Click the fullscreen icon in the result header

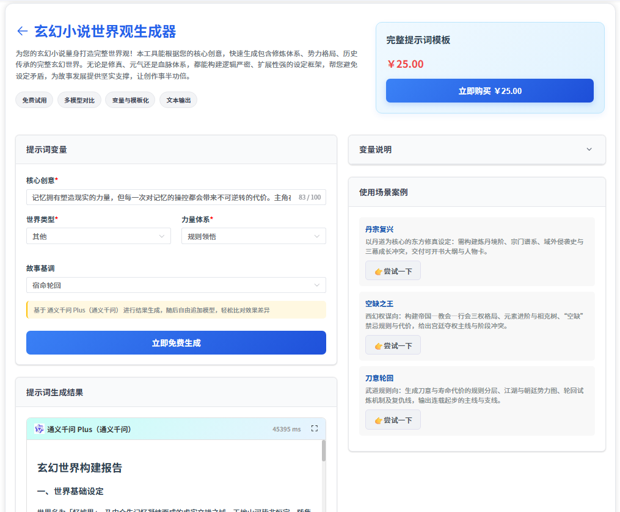[315, 429]
